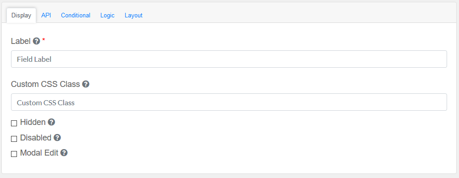This screenshot has width=459, height=178.
Task: Open the Disabled option help icon
Action: [x=57, y=138]
